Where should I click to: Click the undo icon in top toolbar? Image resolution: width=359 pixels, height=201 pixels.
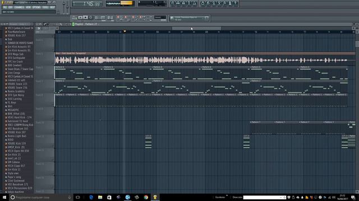click(203, 3)
